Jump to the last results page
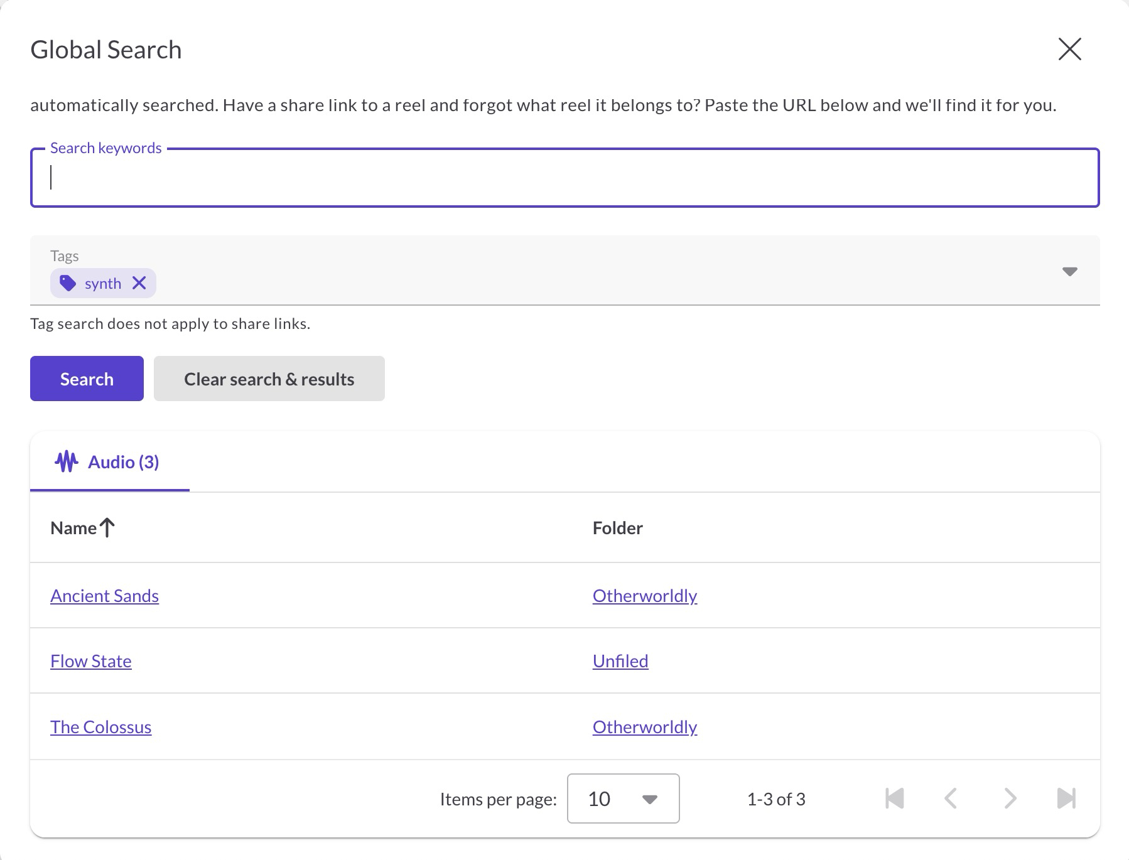Image resolution: width=1129 pixels, height=860 pixels. point(1066,798)
